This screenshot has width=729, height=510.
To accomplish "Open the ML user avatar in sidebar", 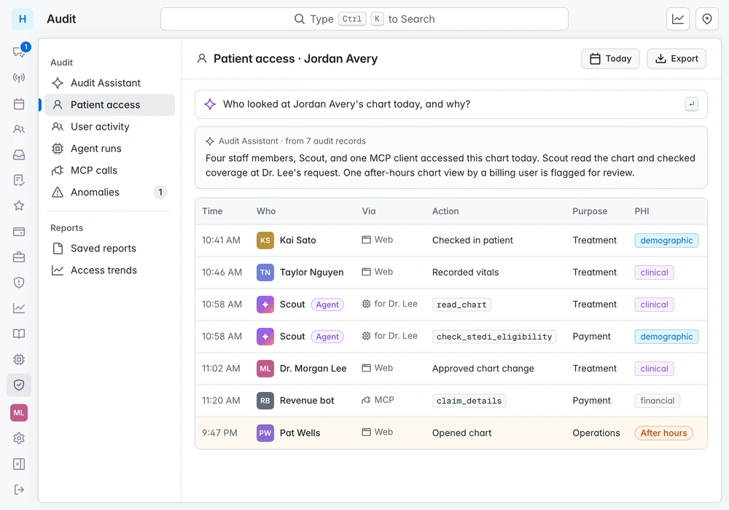I will (19, 412).
